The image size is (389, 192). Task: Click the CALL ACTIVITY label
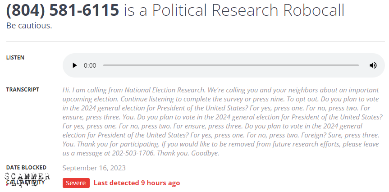(25, 183)
